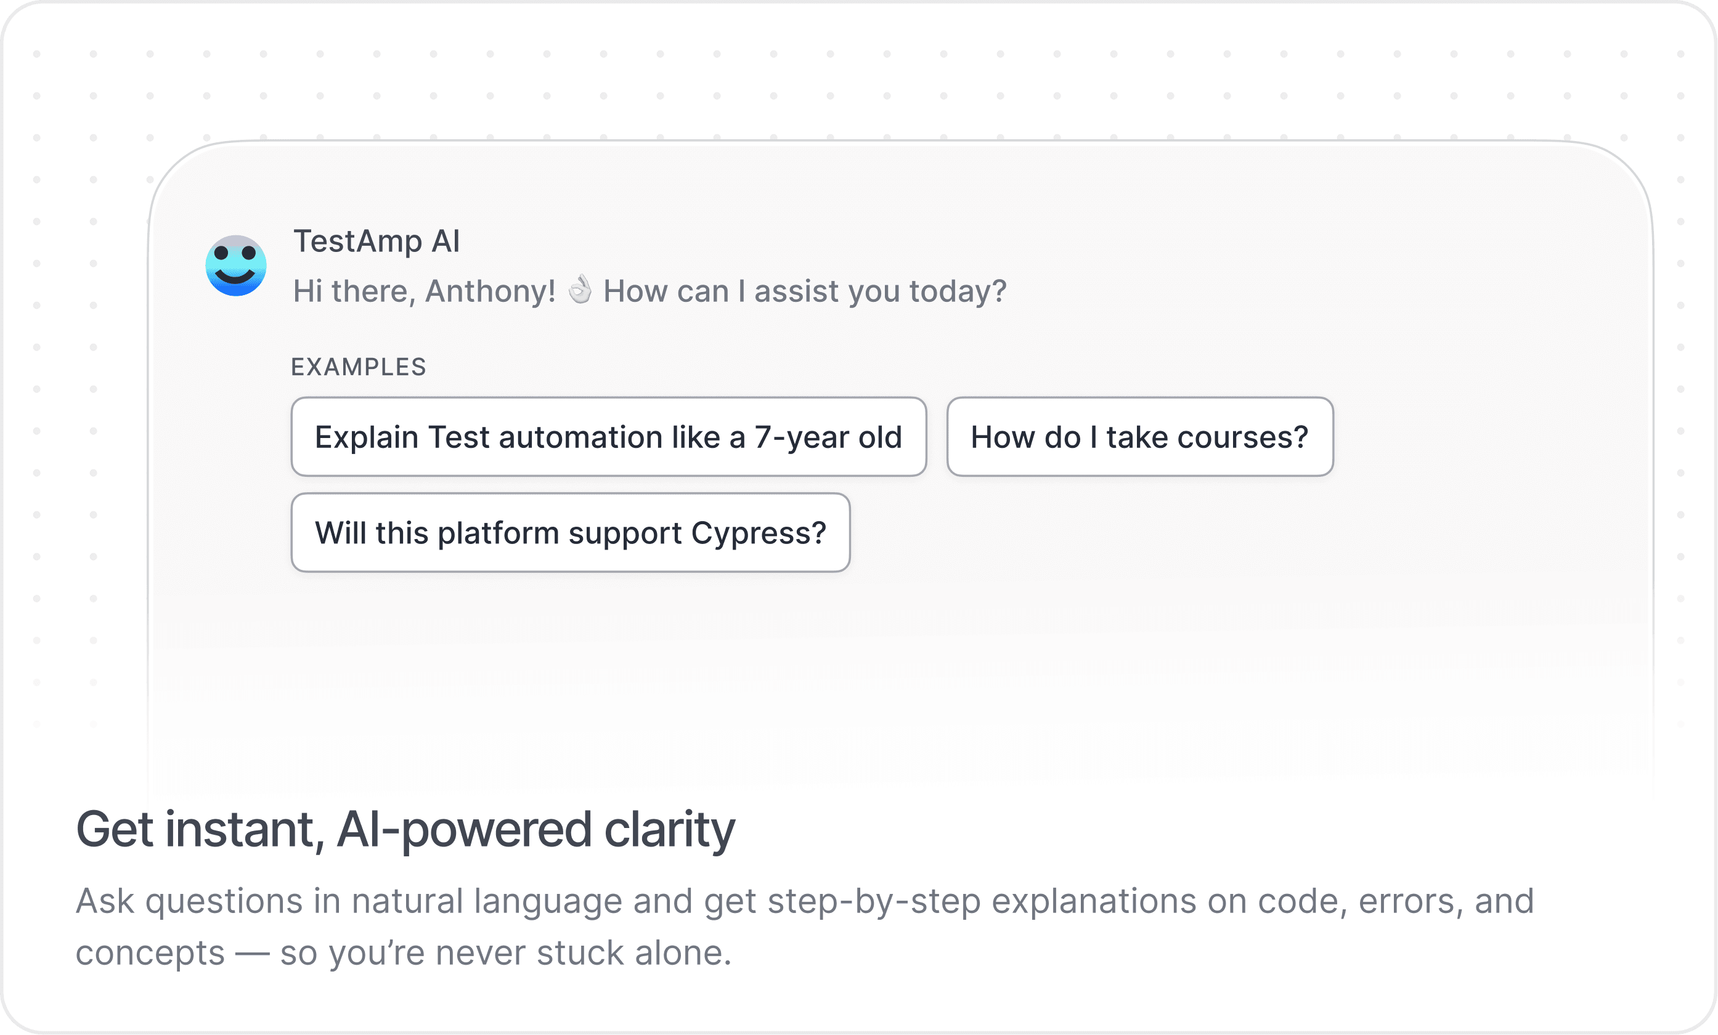Image resolution: width=1718 pixels, height=1035 pixels.
Task: Click the "Hi there, Anthony!" greeting text
Action: [424, 291]
